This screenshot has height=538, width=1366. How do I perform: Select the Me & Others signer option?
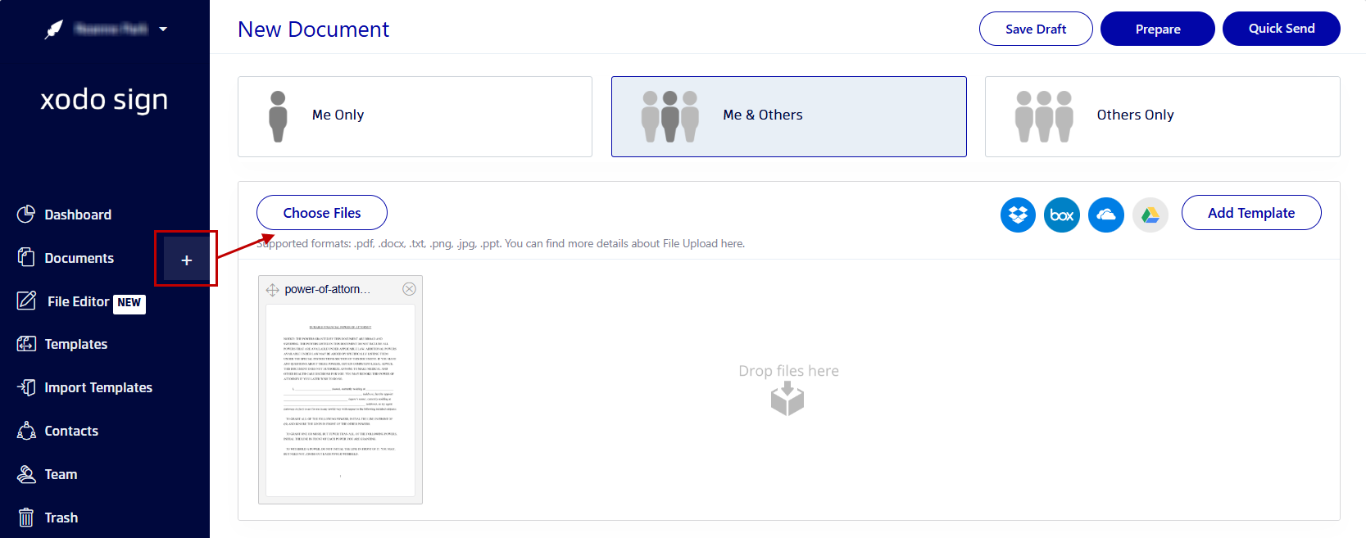[x=789, y=116]
